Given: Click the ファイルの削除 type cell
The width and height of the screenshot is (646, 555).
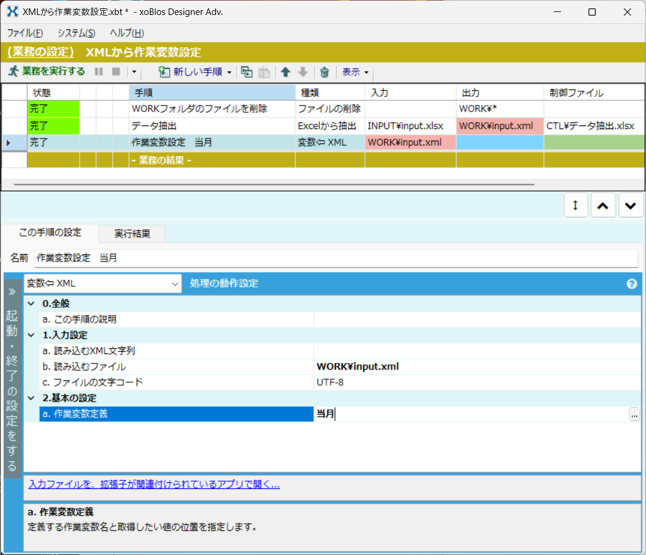Looking at the screenshot, I should tap(330, 109).
